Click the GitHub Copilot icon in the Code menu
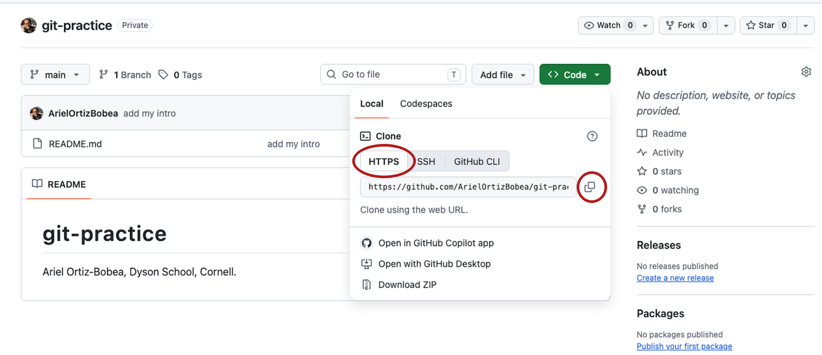Image resolution: width=822 pixels, height=355 pixels. [366, 243]
